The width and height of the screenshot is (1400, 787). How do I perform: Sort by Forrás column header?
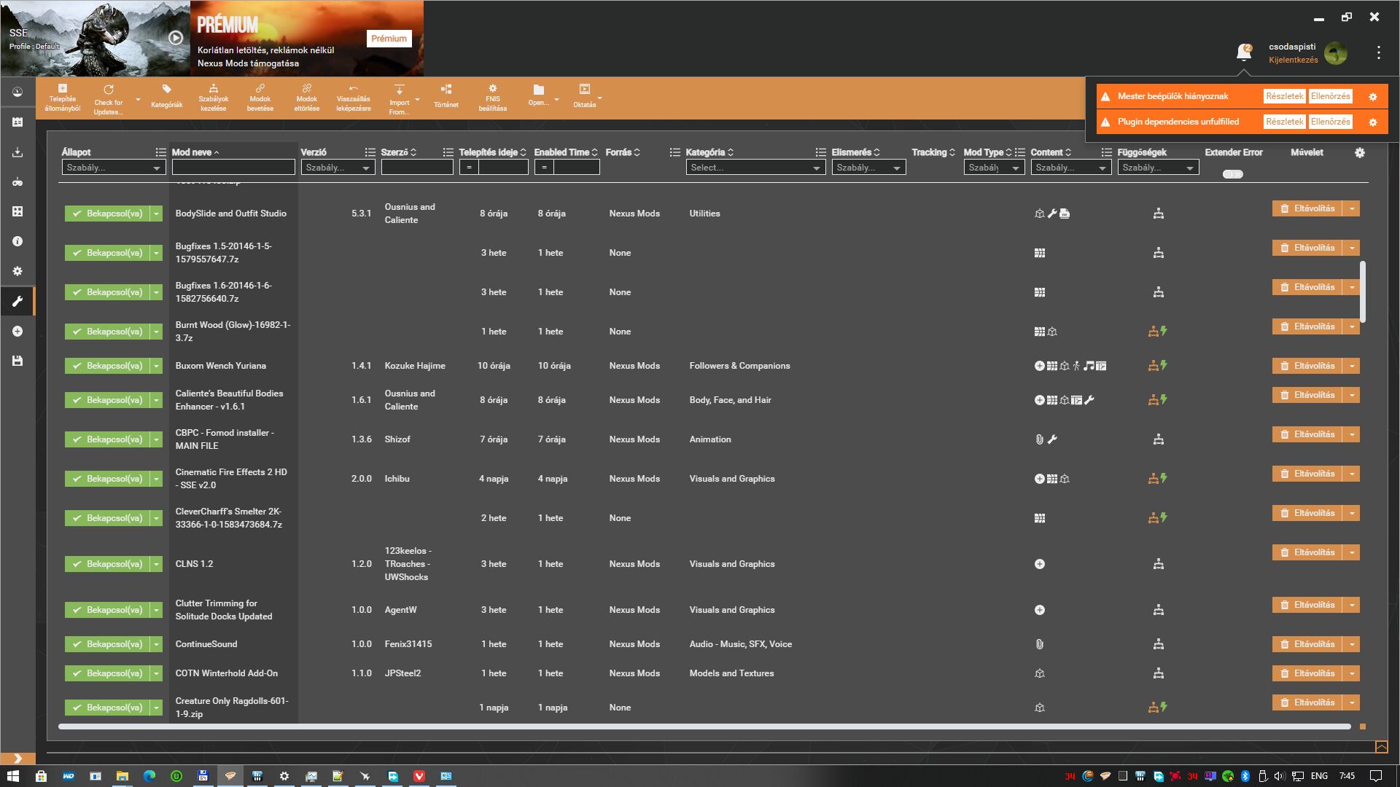[623, 152]
